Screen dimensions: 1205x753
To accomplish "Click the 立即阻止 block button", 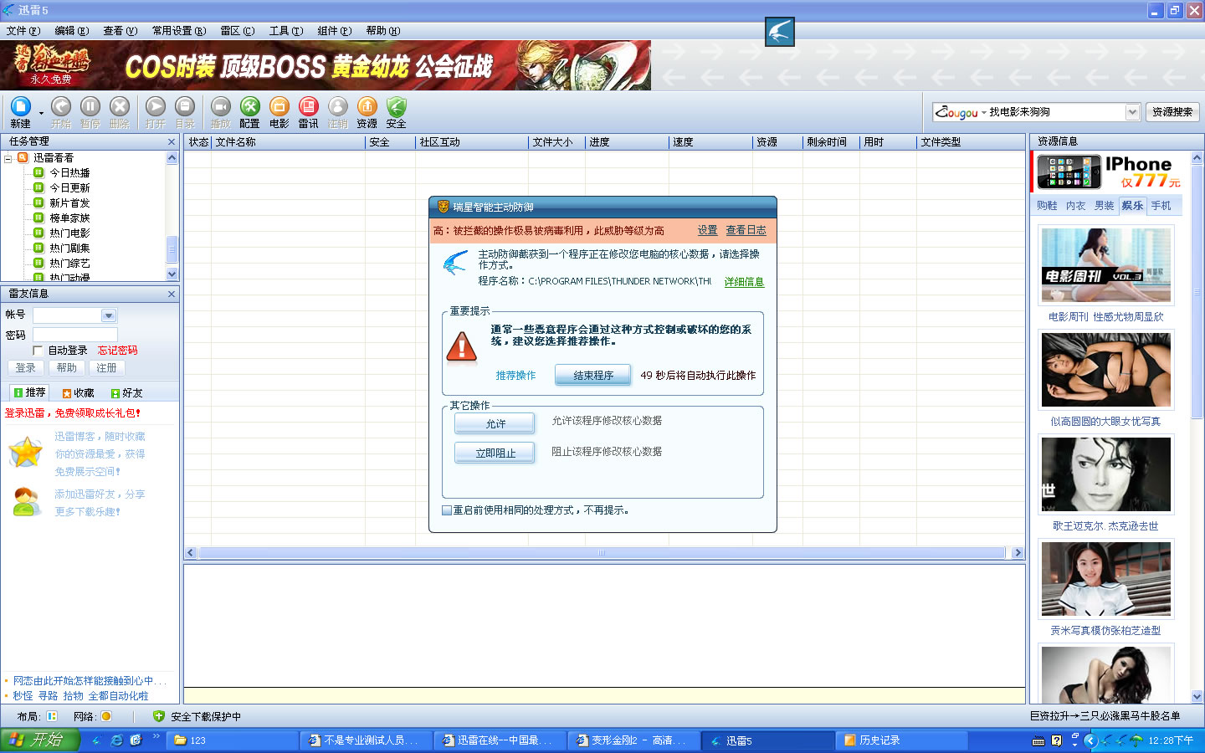I will click(495, 453).
